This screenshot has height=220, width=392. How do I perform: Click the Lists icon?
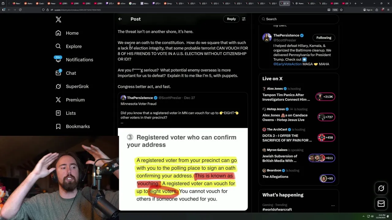(58, 113)
